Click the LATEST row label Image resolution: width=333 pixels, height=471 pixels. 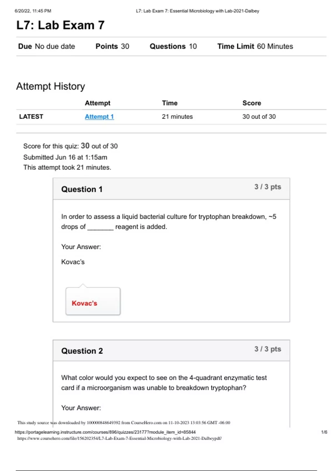coord(31,117)
